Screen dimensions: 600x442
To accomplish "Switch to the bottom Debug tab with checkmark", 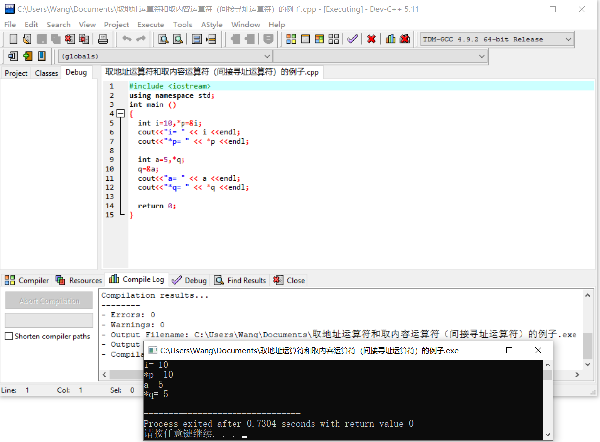I will 189,280.
